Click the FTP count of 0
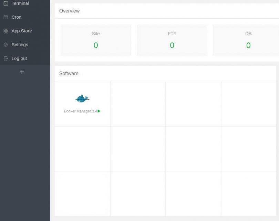Screen dimensions: 279x221 tap(172, 45)
